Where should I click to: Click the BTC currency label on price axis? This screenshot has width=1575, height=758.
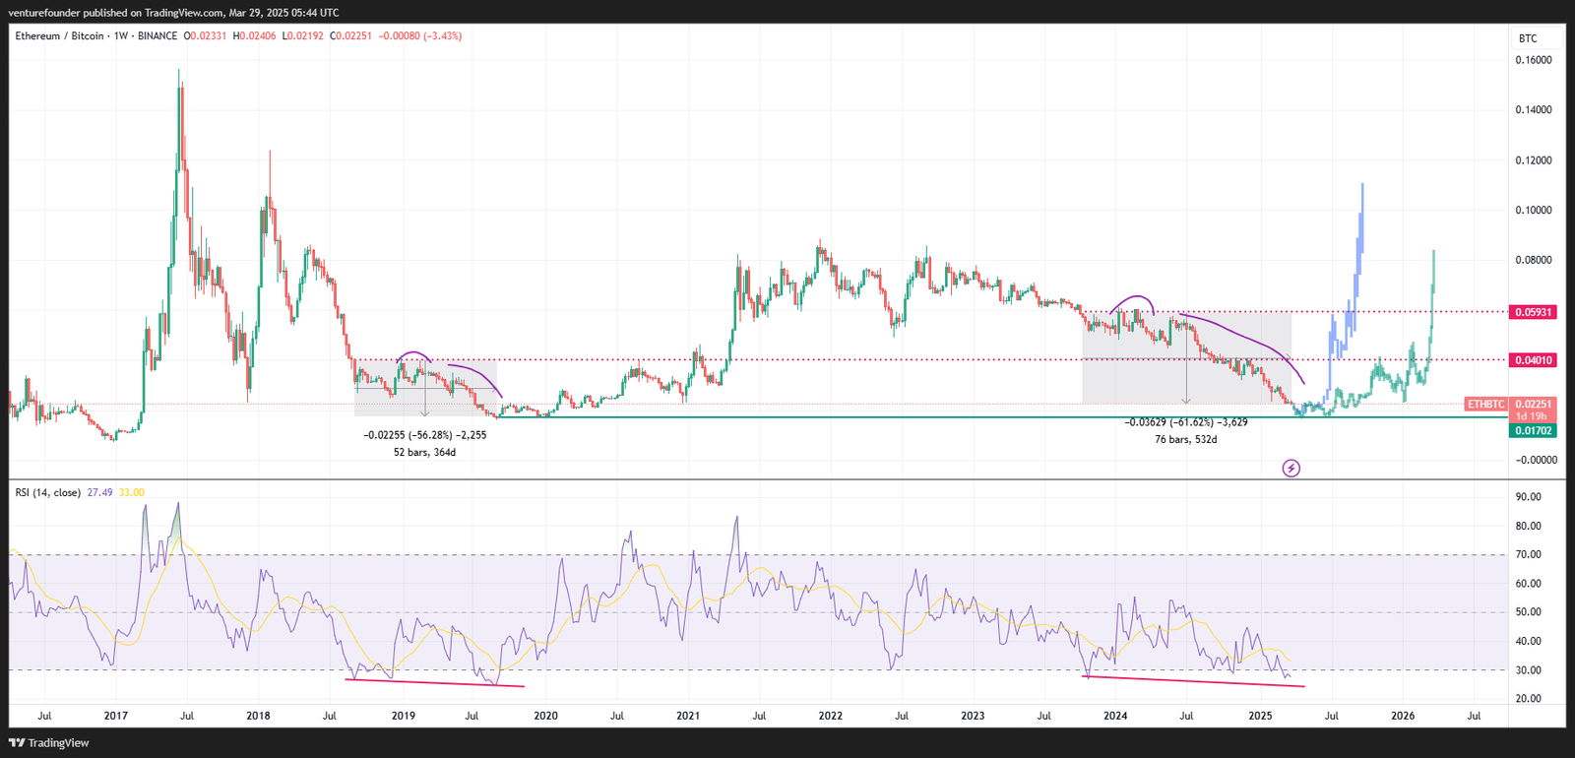(1527, 38)
